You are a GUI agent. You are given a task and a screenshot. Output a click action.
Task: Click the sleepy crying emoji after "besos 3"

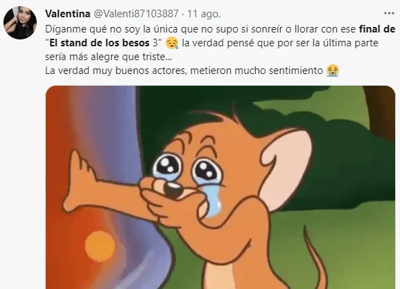[172, 43]
